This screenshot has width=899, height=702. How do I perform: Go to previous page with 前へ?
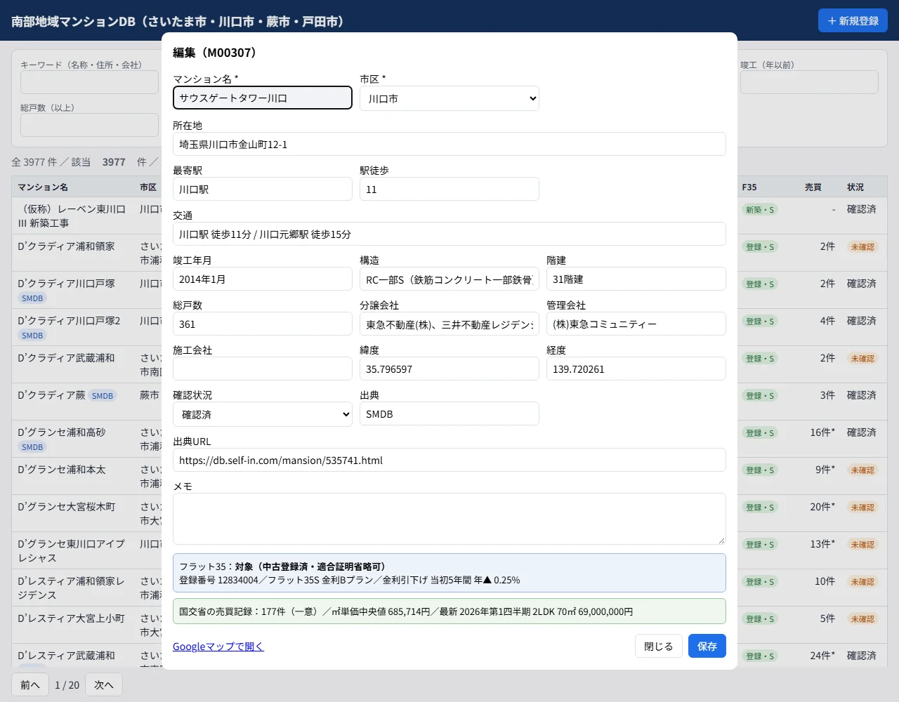[30, 684]
